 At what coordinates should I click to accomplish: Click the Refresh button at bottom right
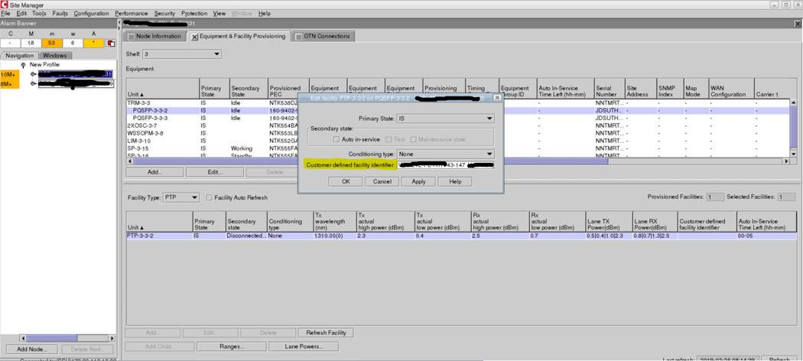point(779,358)
